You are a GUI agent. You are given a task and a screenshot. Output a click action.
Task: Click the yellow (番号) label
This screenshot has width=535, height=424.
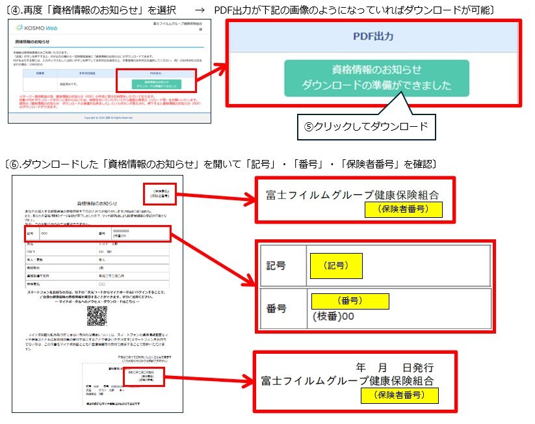pos(350,300)
